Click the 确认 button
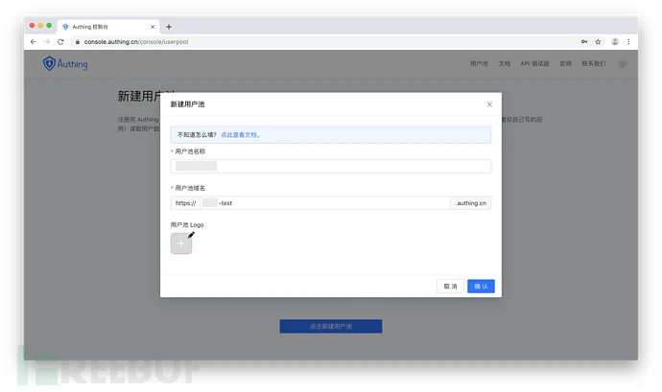The width and height of the screenshot is (662, 392). [481, 286]
